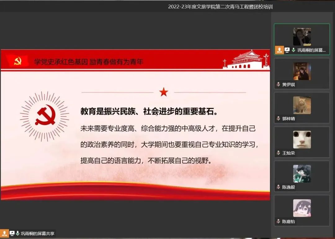Click the bold heading 教育是振兴民族、社会进步的重要基石。
The height and width of the screenshot is (239, 335).
click(149, 111)
